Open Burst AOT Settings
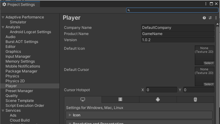This screenshot has height=124, width=220. 22,42
